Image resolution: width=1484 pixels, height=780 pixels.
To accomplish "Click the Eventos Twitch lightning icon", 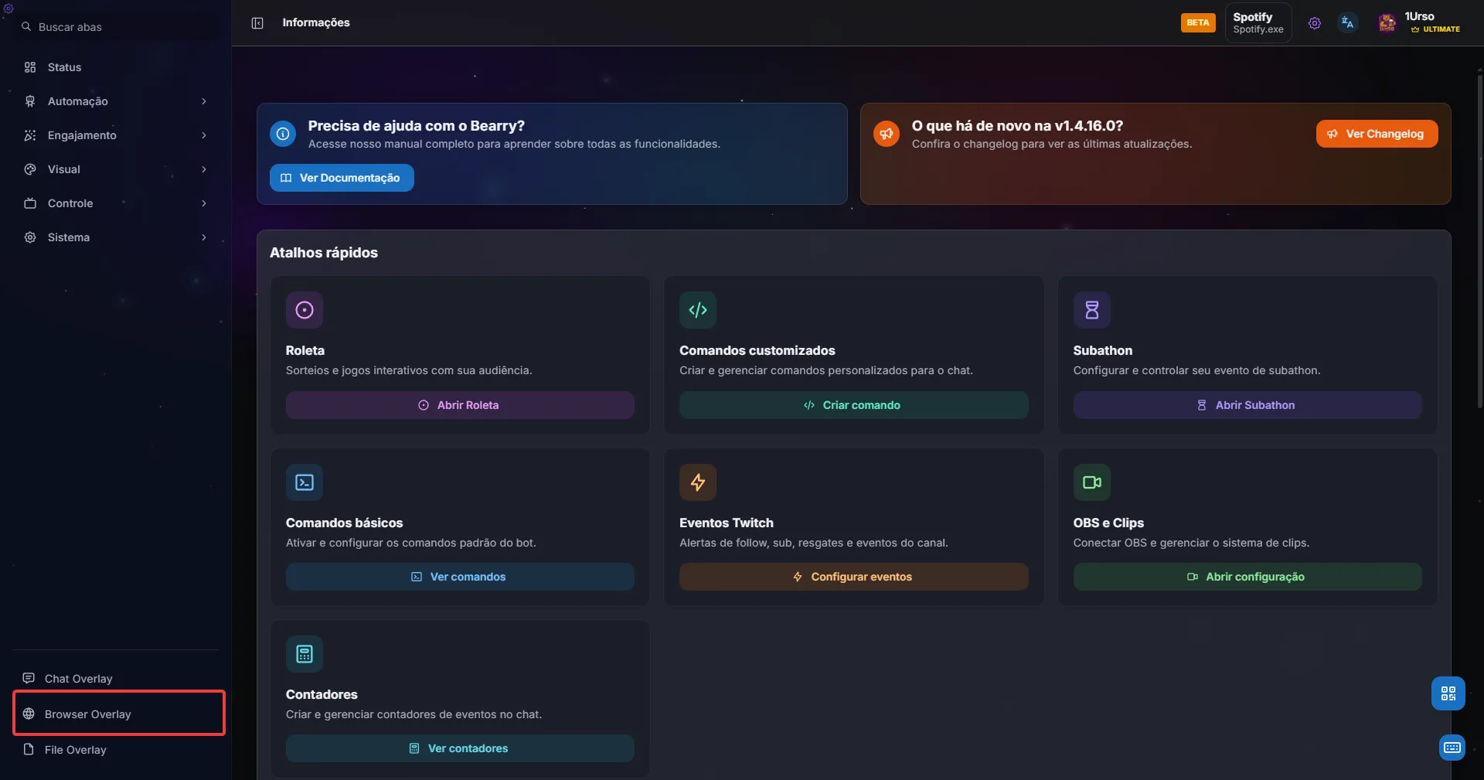I will pyautogui.click(x=697, y=482).
